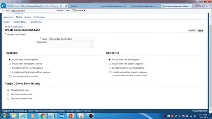Open Windows Start menu orb
Image resolution: width=212 pixels, height=119 pixels.
point(4,116)
